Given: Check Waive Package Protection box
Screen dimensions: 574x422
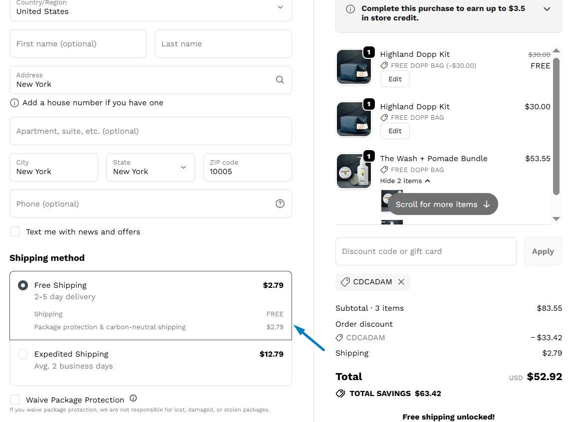Looking at the screenshot, I should (x=15, y=400).
